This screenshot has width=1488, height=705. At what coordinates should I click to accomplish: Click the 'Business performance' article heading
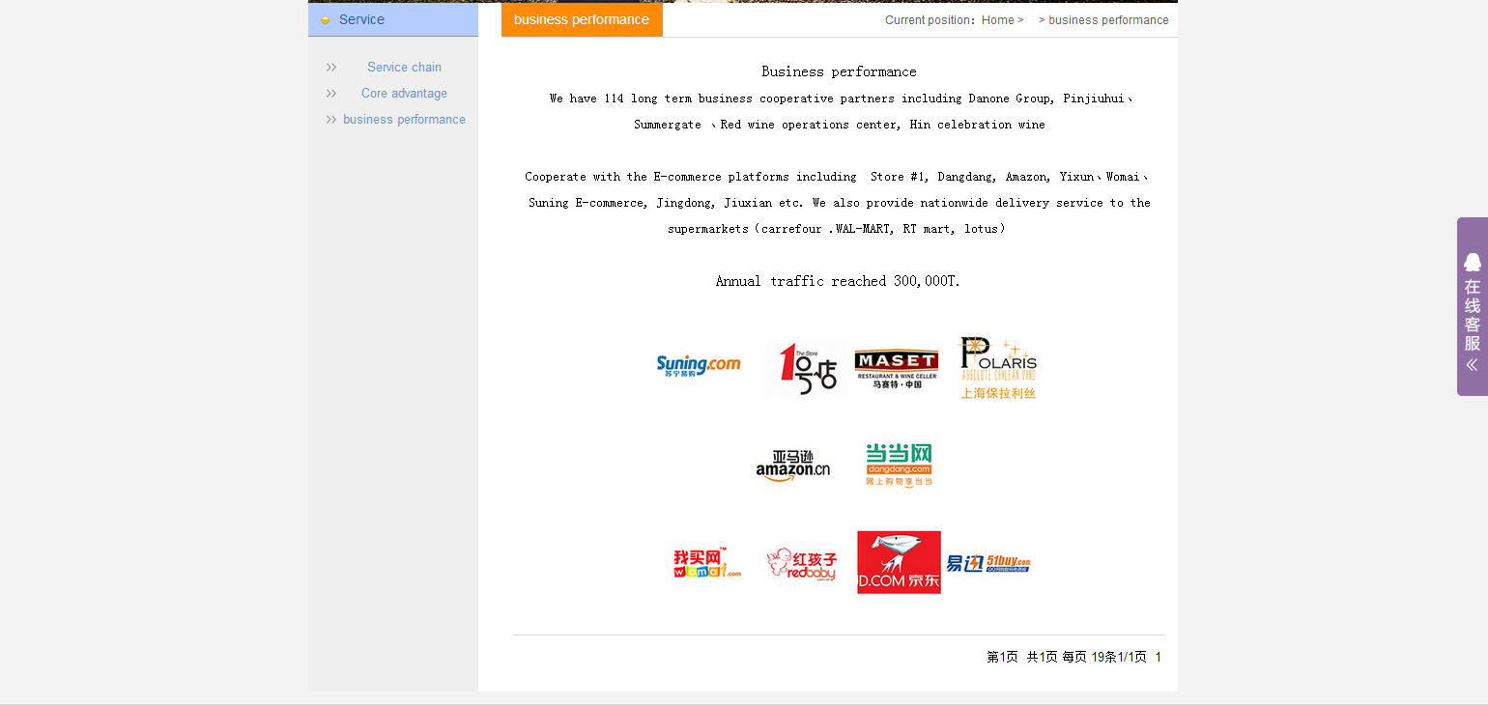pos(839,71)
